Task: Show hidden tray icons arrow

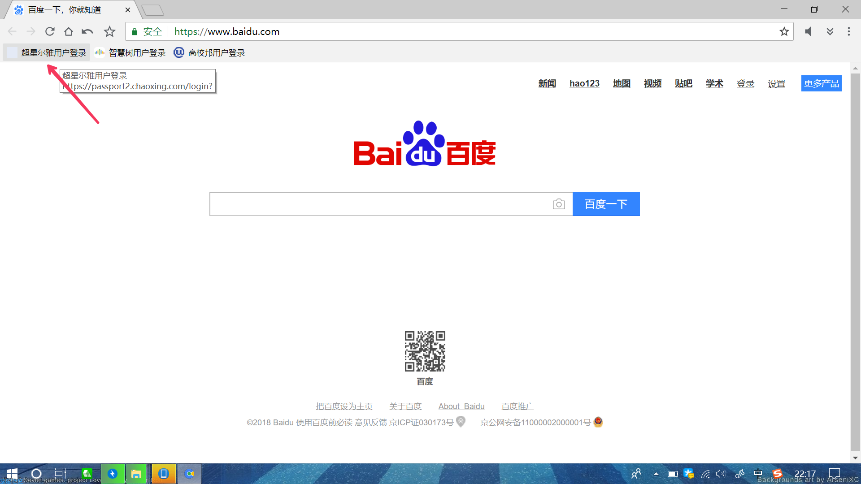Action: tap(656, 474)
